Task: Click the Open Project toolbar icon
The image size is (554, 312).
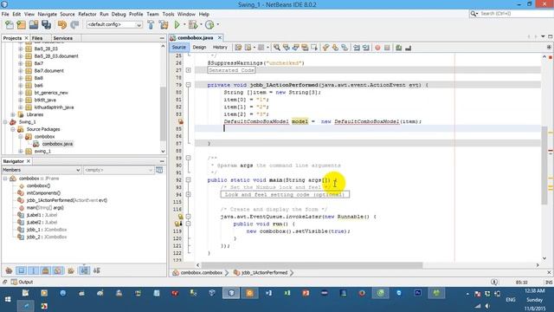Action: pos(34,25)
